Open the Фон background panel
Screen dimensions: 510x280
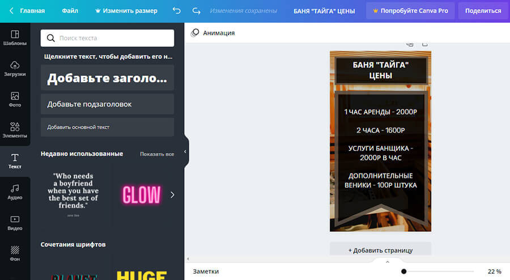tap(15, 253)
